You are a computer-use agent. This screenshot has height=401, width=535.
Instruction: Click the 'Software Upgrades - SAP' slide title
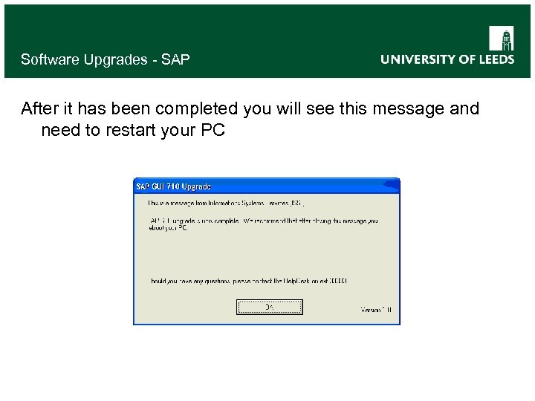(105, 59)
